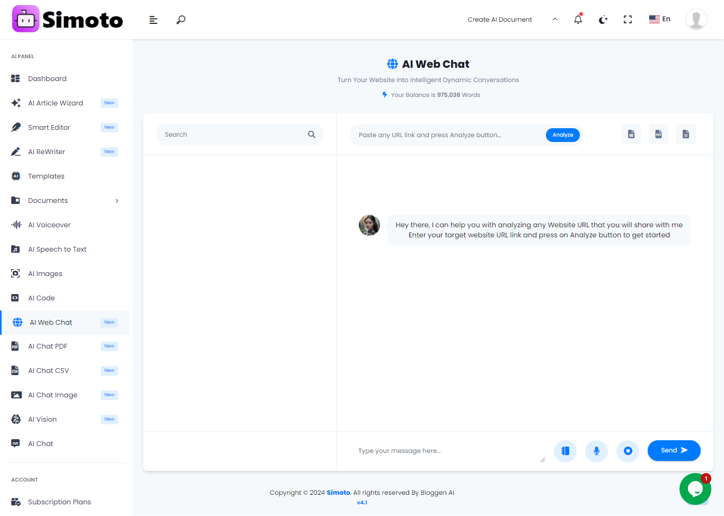Open language selector En flag
Screen dimensions: 724x516
tap(660, 19)
